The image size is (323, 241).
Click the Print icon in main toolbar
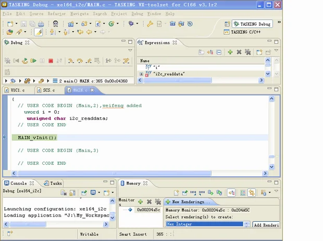pos(41,24)
